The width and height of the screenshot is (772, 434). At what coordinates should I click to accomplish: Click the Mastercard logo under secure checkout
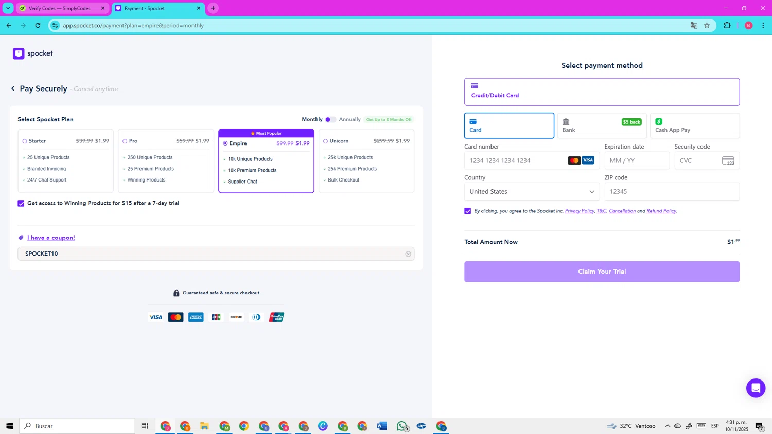tap(176, 317)
